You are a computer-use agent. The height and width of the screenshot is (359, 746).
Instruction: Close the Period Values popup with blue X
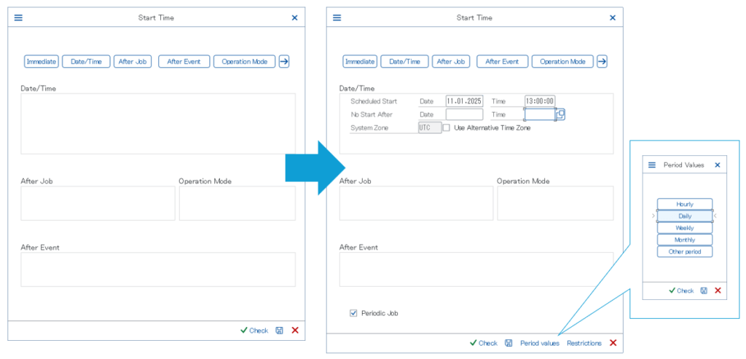[x=718, y=165]
